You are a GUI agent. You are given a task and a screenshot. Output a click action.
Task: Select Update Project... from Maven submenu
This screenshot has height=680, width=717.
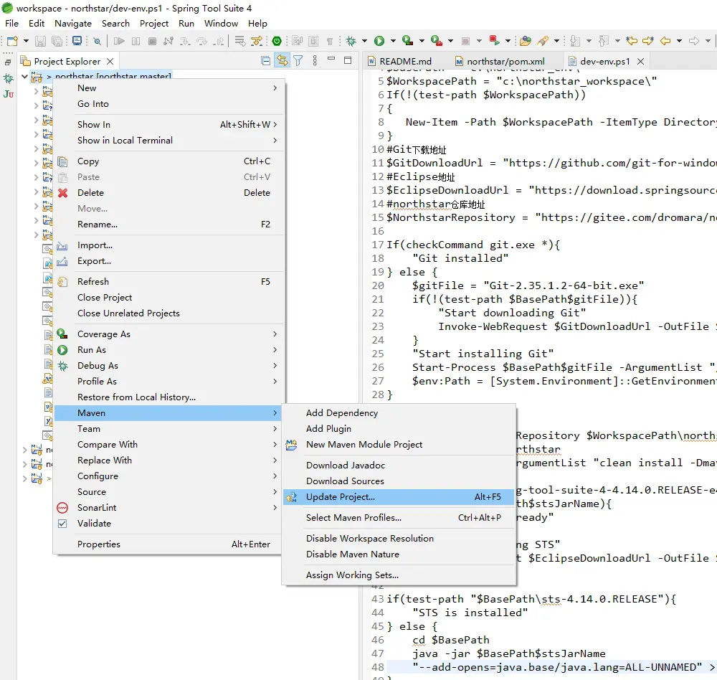coord(340,497)
